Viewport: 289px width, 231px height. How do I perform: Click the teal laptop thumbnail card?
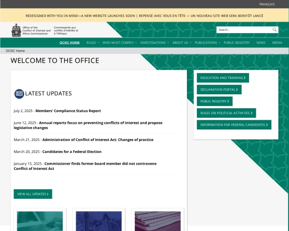click(40, 221)
